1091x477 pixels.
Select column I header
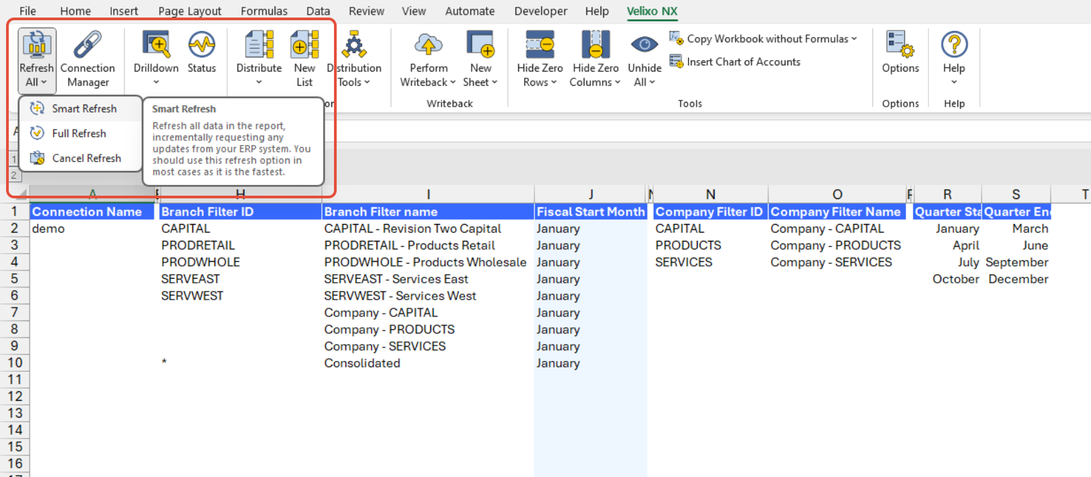(428, 194)
